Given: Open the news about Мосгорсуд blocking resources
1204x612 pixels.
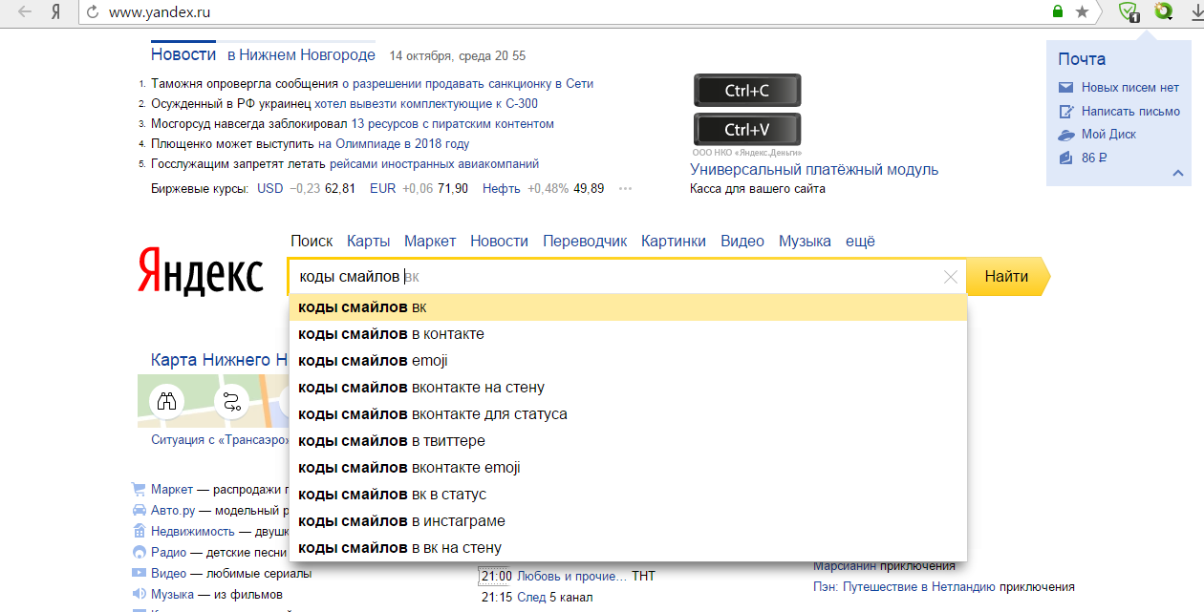Looking at the screenshot, I should pyautogui.click(x=353, y=124).
